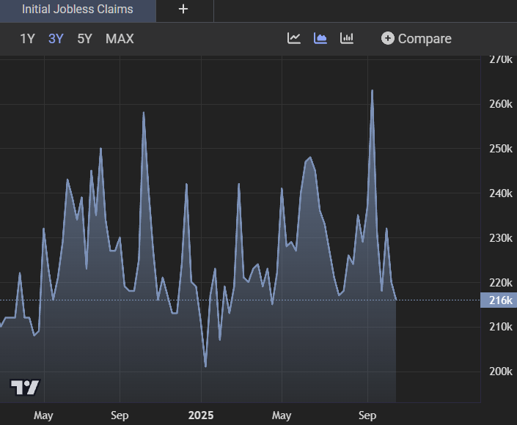
Task: Click the rightmost Sep label on time axis
Action: point(367,415)
